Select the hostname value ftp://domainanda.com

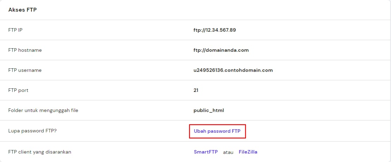pos(221,50)
